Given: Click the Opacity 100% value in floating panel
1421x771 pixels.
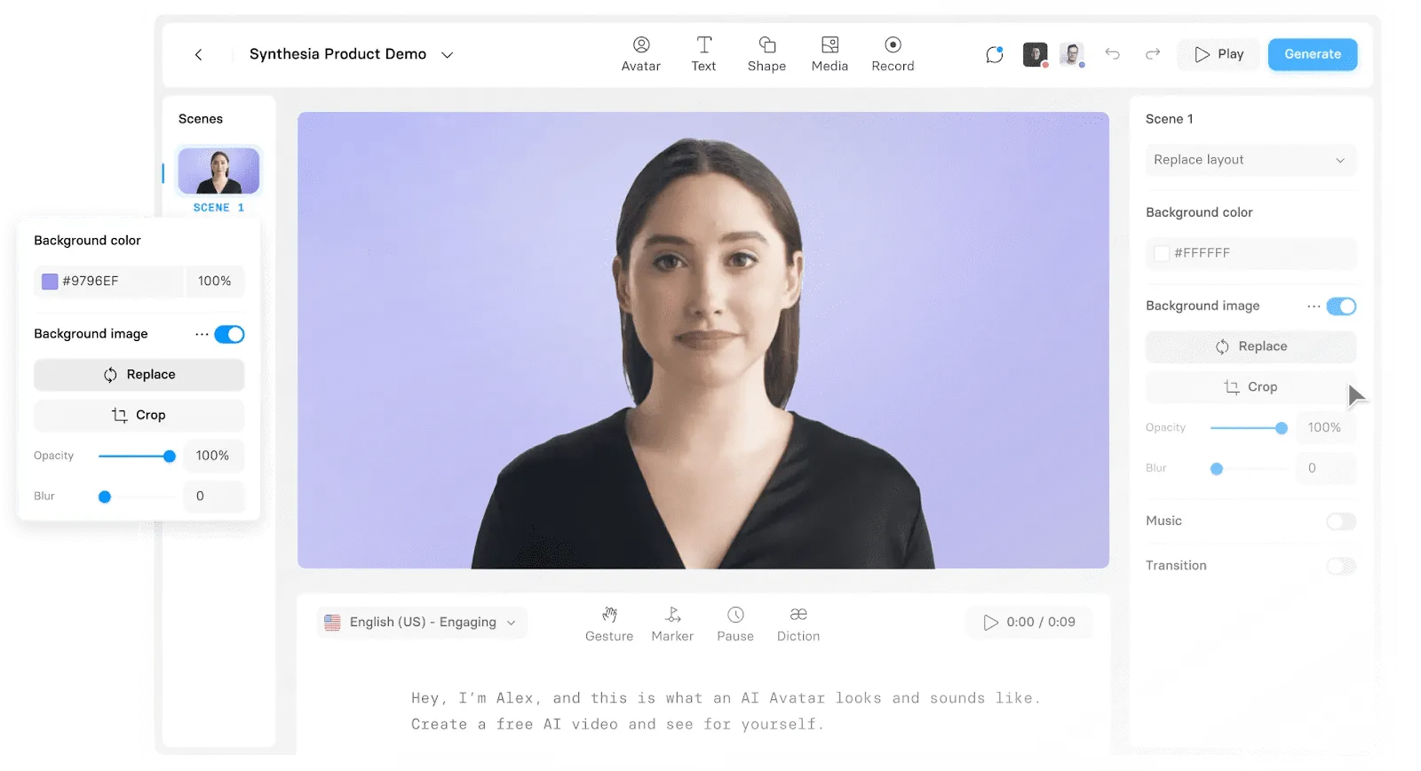Looking at the screenshot, I should 213,456.
